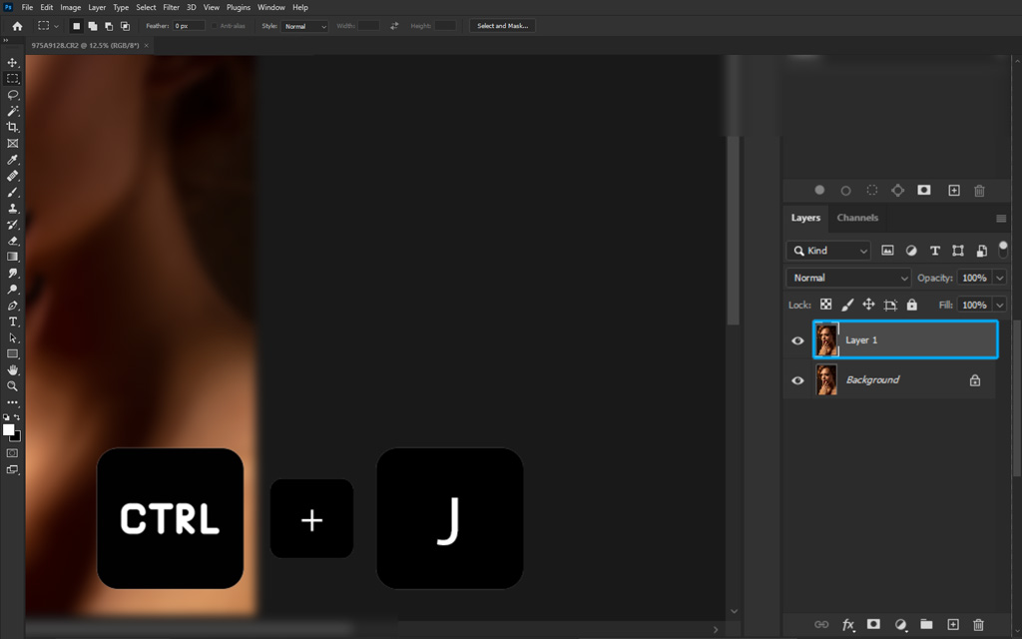1022x639 pixels.
Task: Click the Home button in options bar
Action: point(18,26)
